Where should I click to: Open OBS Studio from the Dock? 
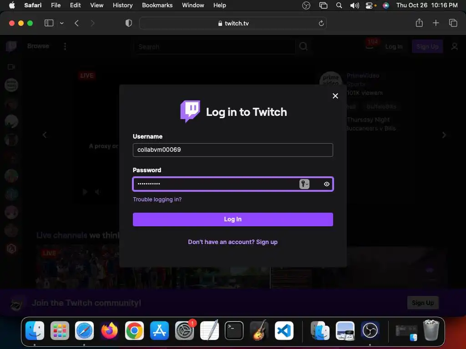[370, 331]
